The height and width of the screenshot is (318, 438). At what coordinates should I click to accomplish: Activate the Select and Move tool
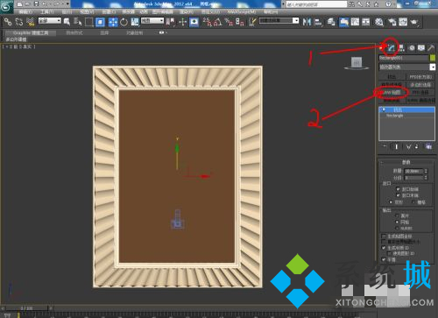(x=113, y=22)
